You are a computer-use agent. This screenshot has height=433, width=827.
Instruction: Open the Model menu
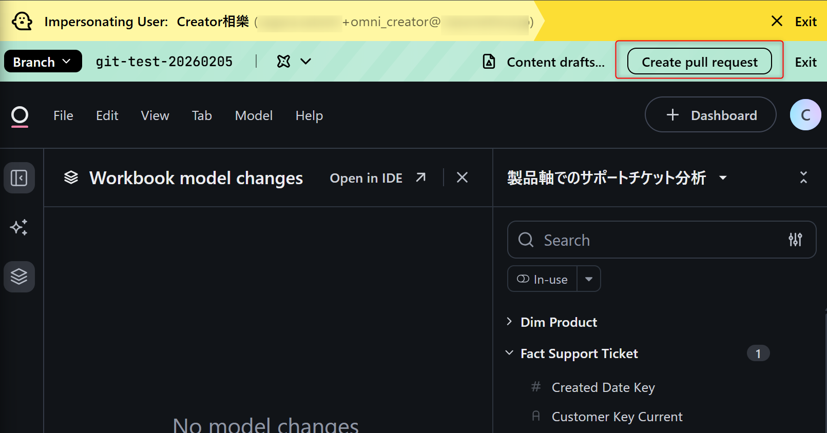point(254,116)
